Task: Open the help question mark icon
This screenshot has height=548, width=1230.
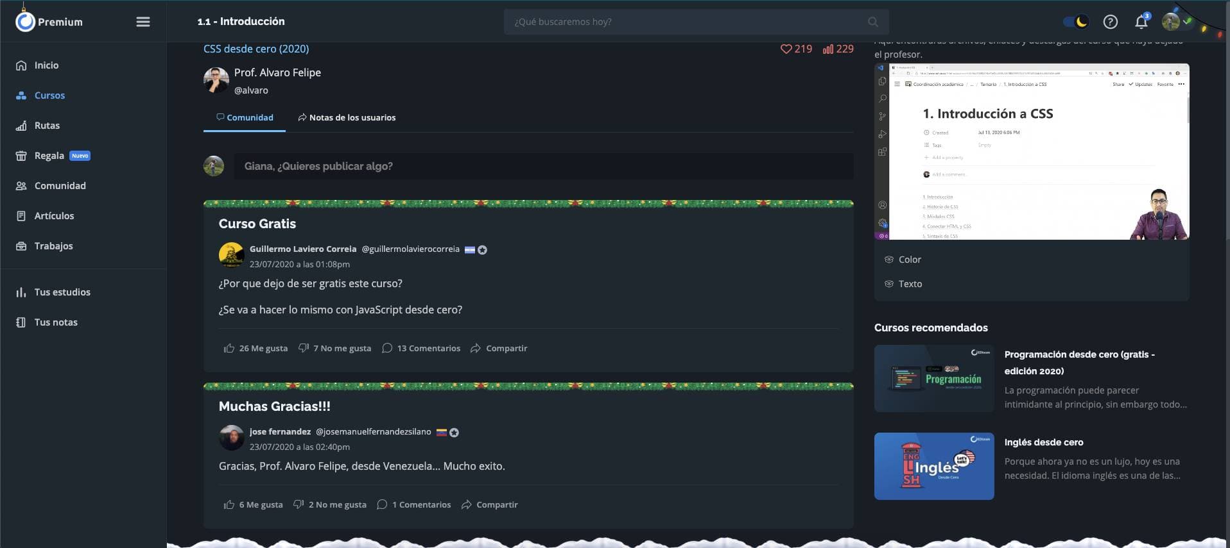Action: coord(1110,22)
